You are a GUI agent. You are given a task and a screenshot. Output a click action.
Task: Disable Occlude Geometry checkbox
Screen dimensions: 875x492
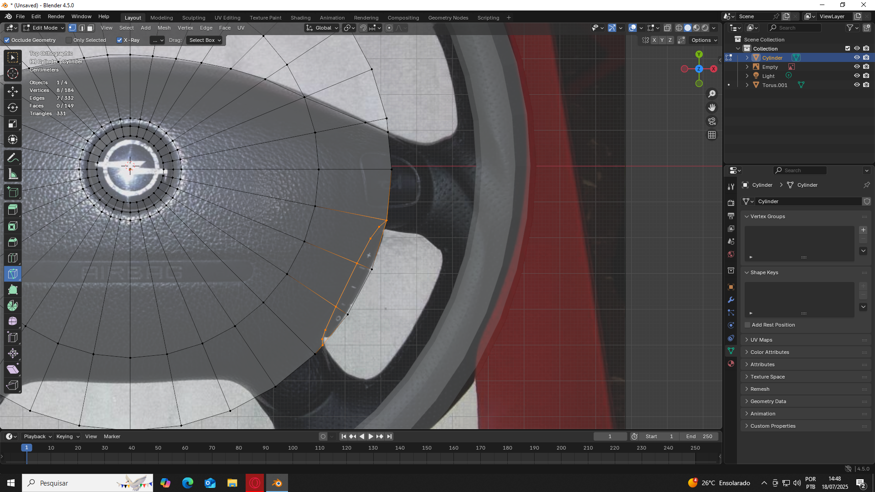tap(7, 40)
